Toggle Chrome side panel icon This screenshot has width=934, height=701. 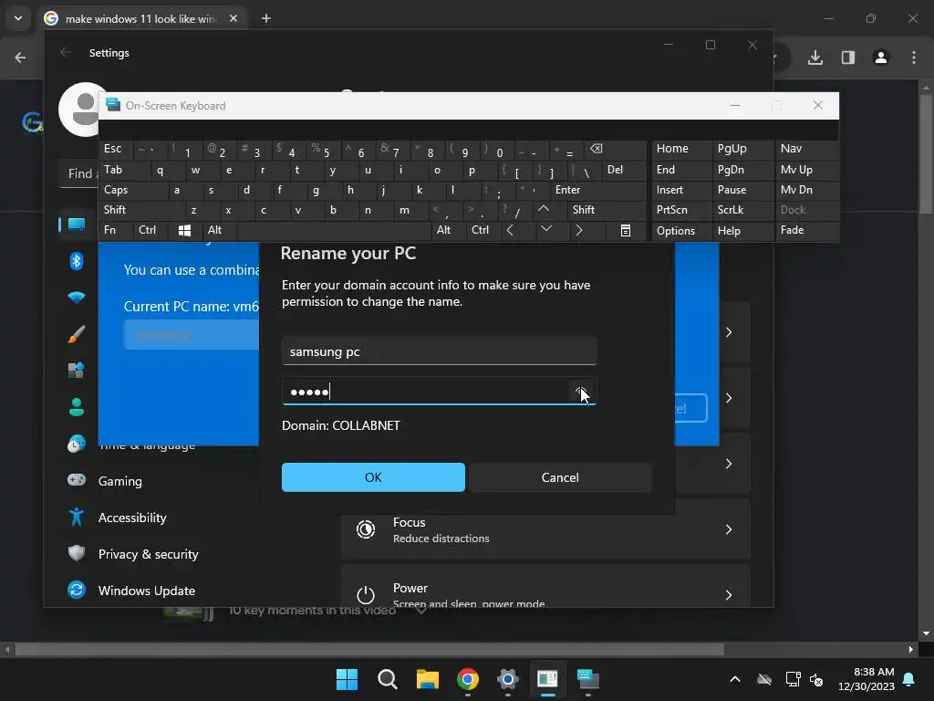point(848,58)
